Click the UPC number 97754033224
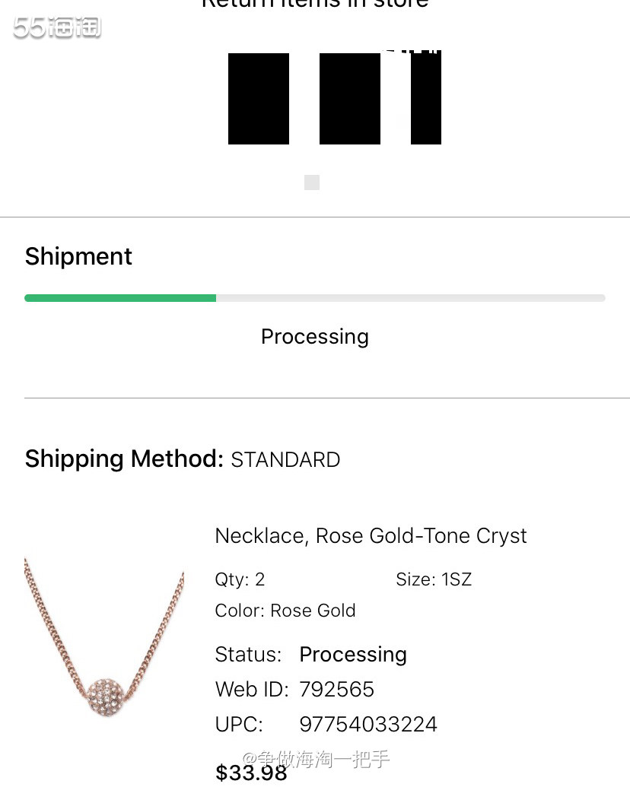This screenshot has height=787, width=630. coord(368,724)
